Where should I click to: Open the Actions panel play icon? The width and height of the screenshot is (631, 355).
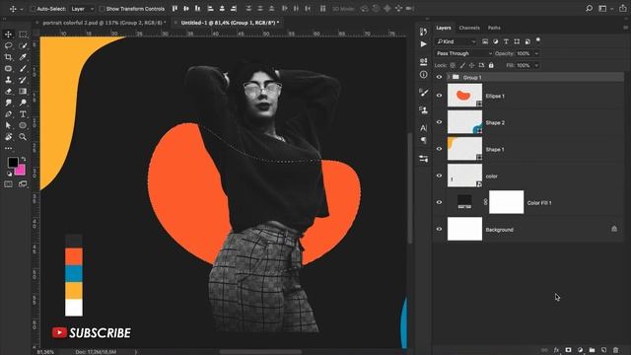423,43
